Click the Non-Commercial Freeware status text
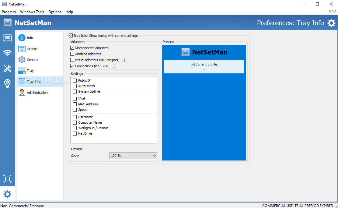 [x=22, y=206]
